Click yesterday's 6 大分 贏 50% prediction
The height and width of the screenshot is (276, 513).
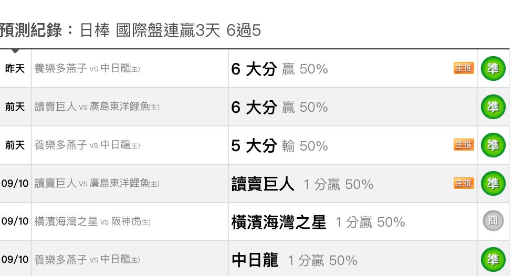(x=279, y=69)
